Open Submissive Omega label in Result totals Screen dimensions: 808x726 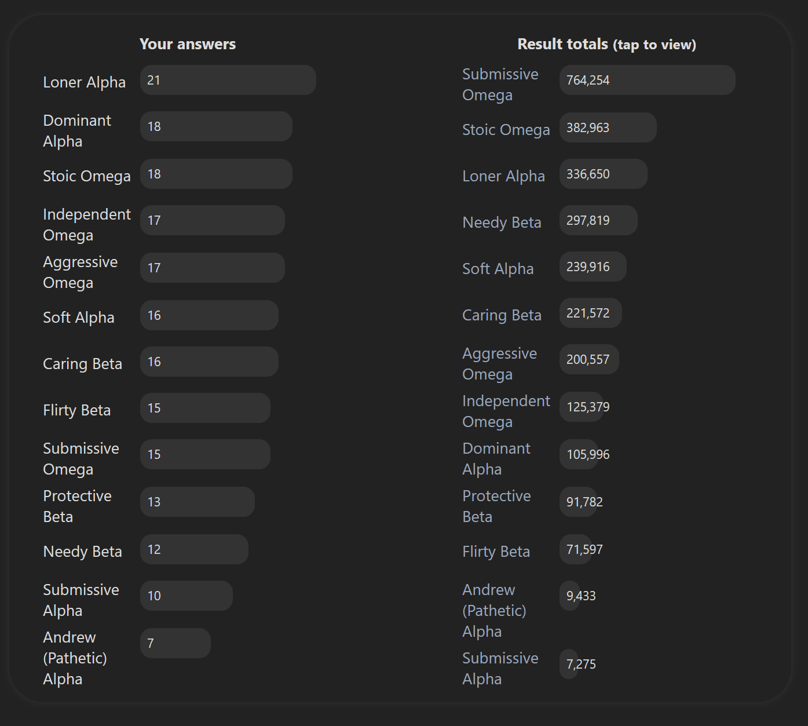(500, 85)
